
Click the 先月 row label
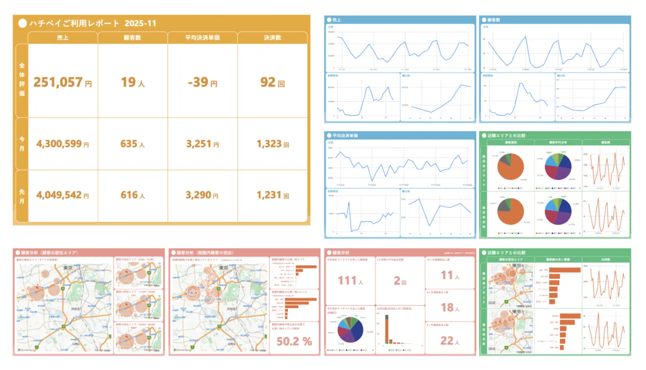point(22,196)
